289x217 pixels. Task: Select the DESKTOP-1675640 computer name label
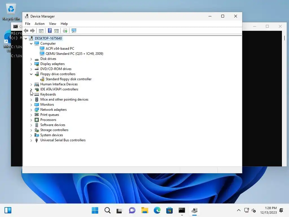(49, 38)
